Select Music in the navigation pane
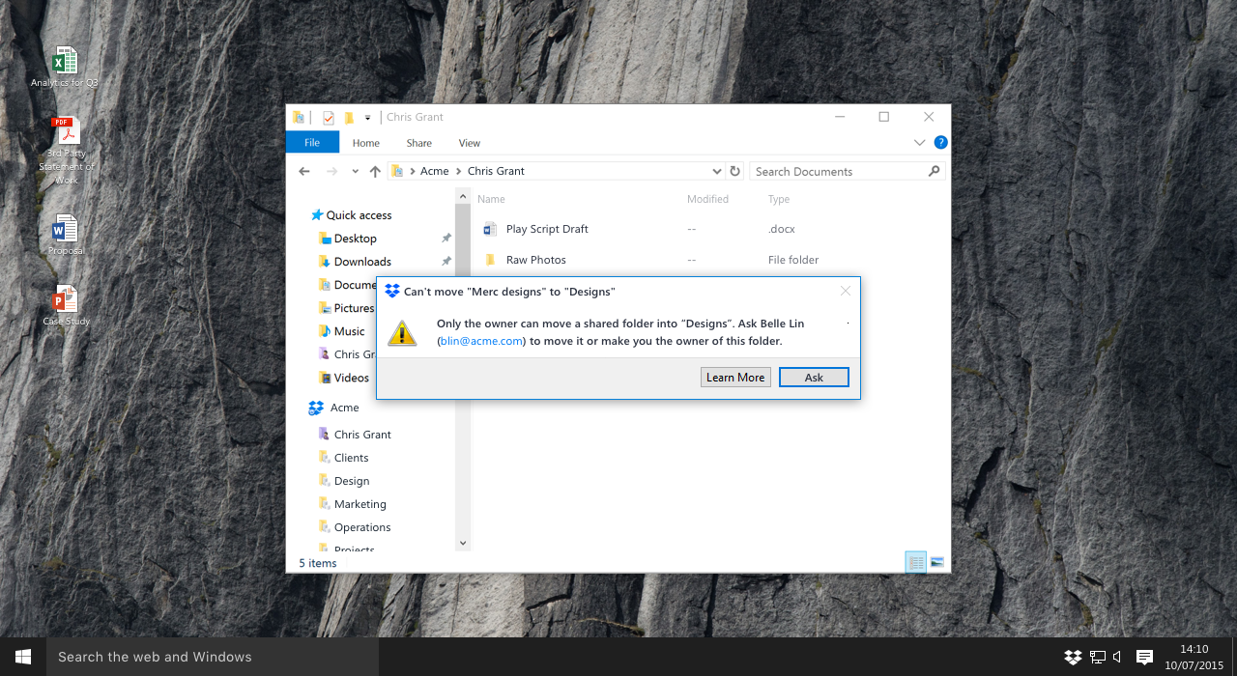This screenshot has width=1237, height=676. [350, 331]
